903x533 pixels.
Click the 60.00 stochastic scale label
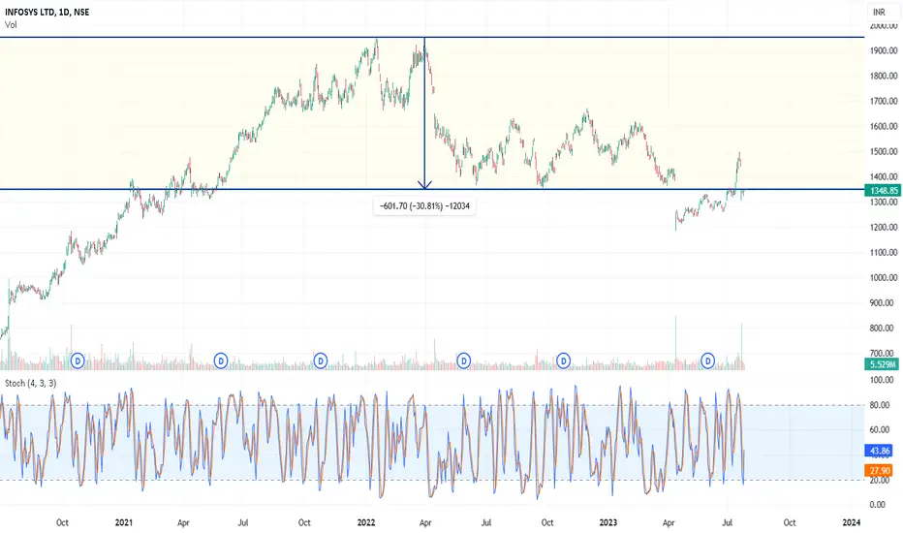[882, 430]
